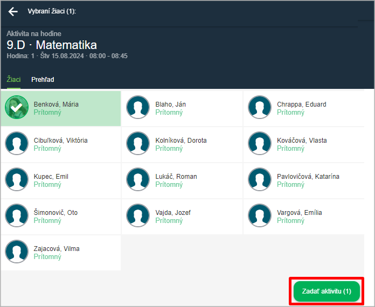Click the back arrow icon
This screenshot has width=375, height=307.
pos(13,11)
